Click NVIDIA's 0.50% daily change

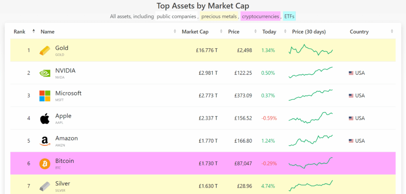tap(268, 73)
